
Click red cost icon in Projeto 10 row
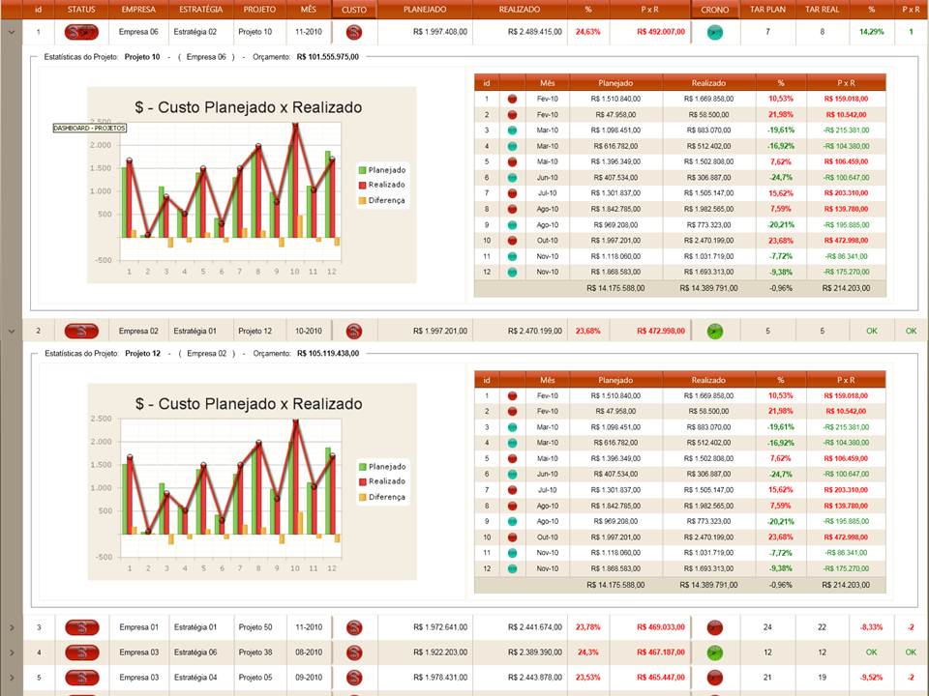click(x=354, y=32)
